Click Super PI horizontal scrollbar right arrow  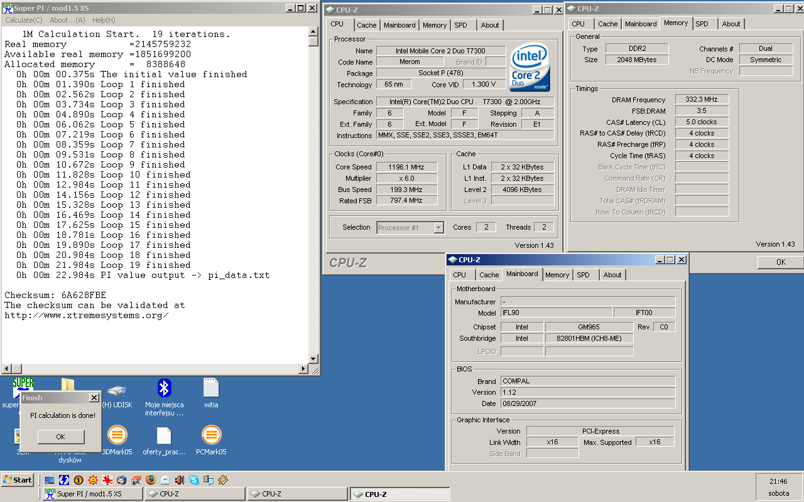tap(303, 369)
